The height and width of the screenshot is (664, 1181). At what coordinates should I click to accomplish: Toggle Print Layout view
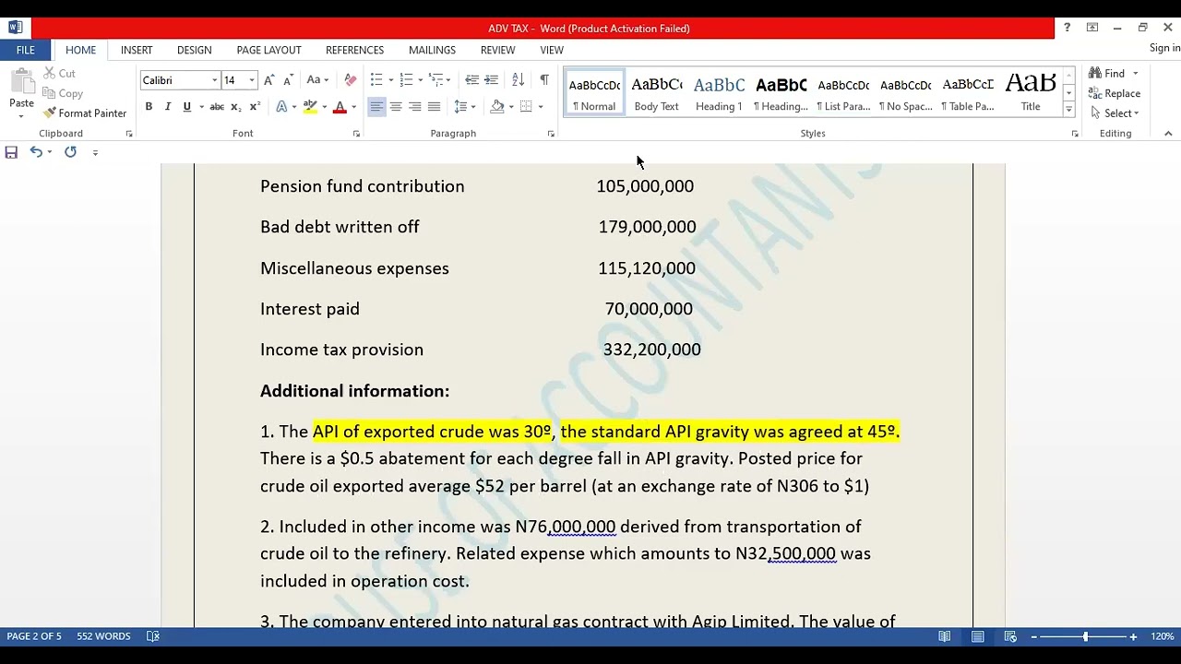tap(977, 636)
